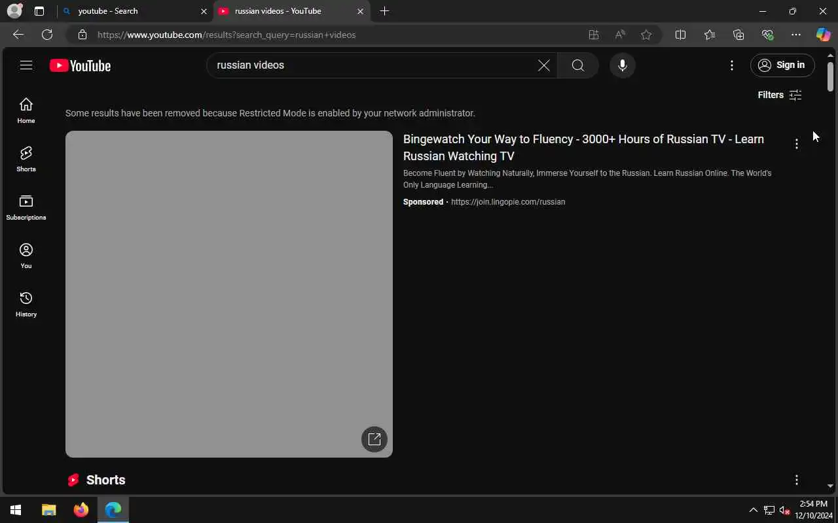
Task: Open the Windows Start menu
Action: 16,510
